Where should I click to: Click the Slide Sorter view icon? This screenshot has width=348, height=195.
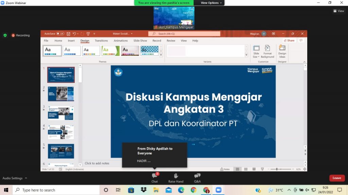tap(245, 169)
